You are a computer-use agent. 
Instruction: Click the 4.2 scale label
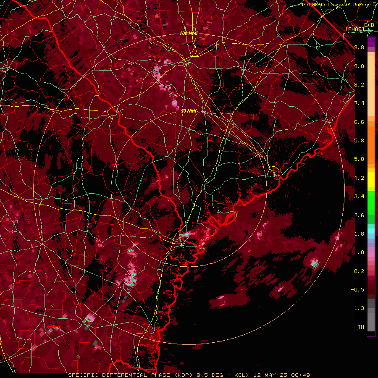359,178
